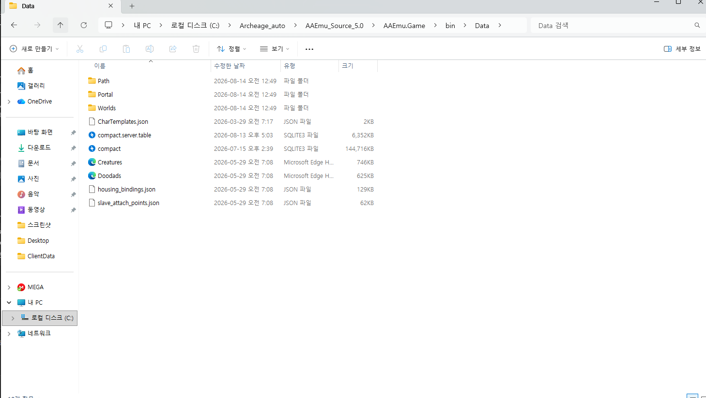Image resolution: width=706 pixels, height=398 pixels.
Task: Open the 정렬 sort dropdown
Action: click(231, 49)
